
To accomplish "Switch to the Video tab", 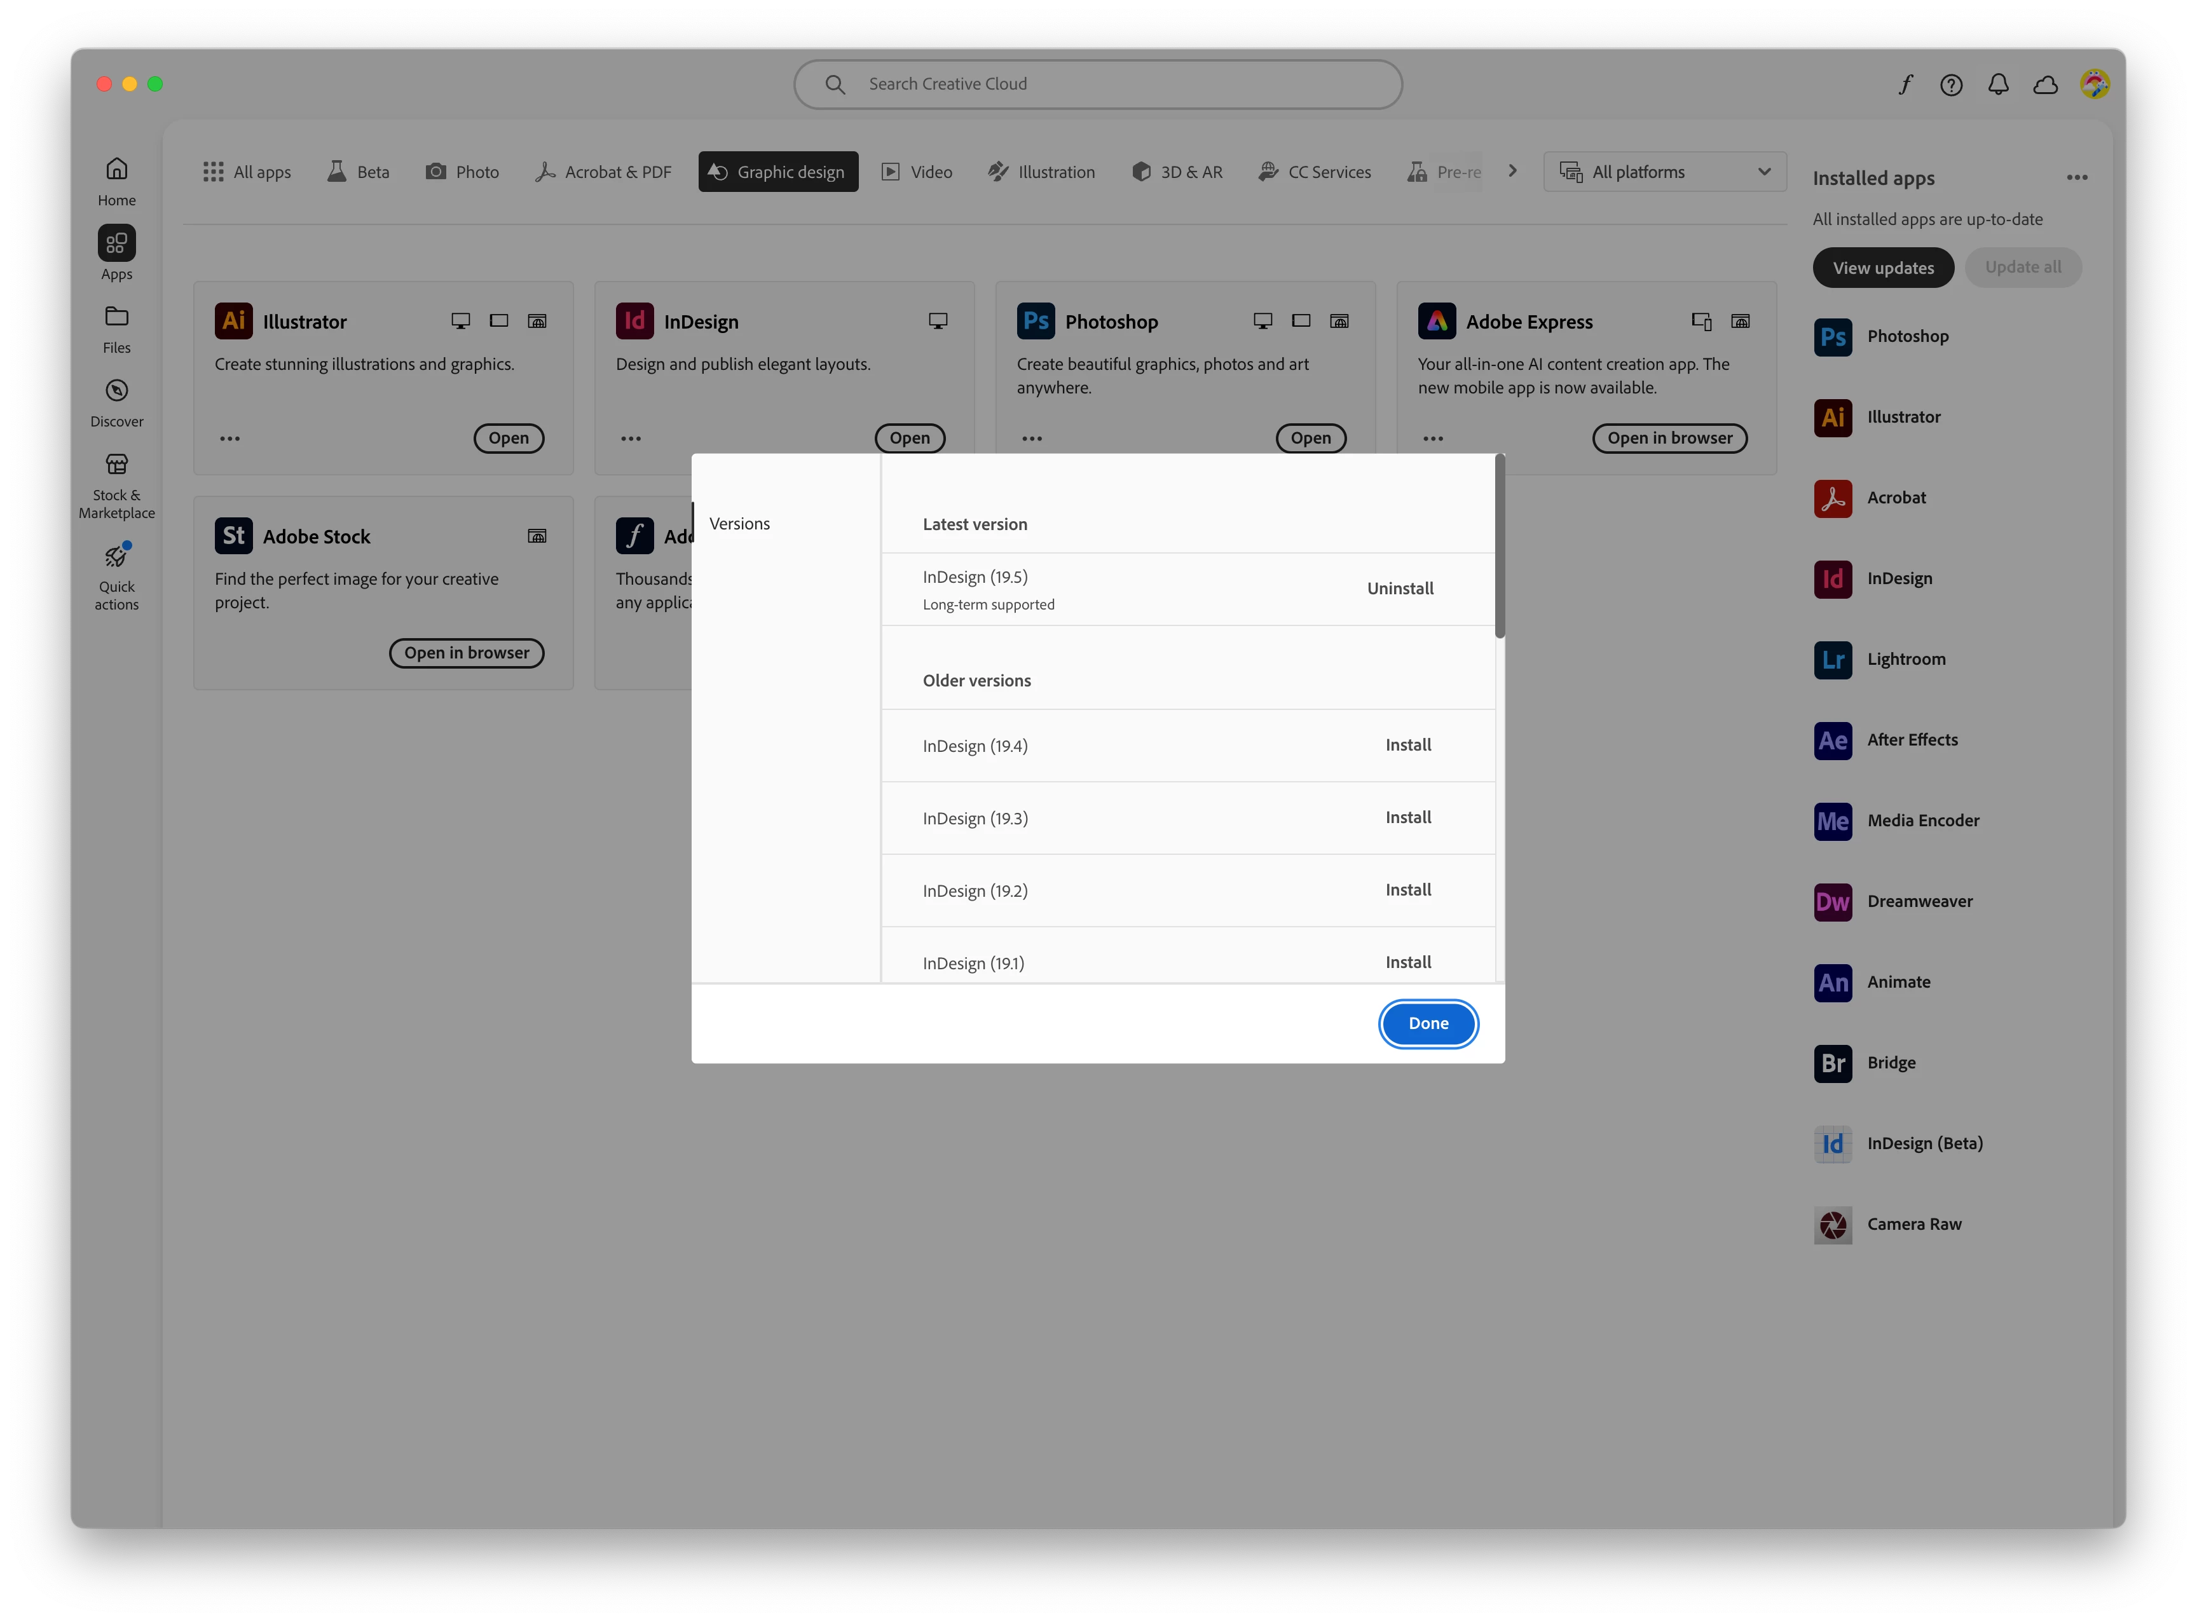I will click(x=916, y=172).
